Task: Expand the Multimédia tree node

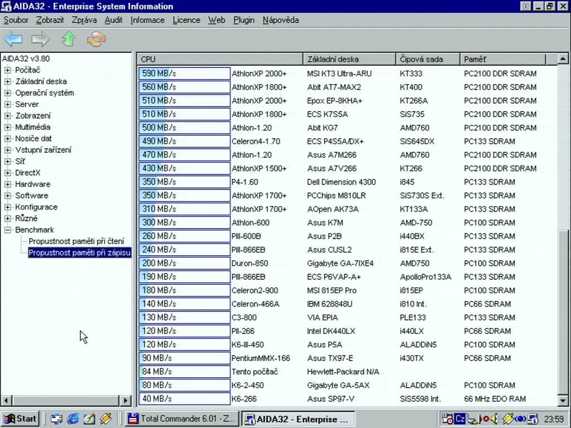Action: point(7,127)
